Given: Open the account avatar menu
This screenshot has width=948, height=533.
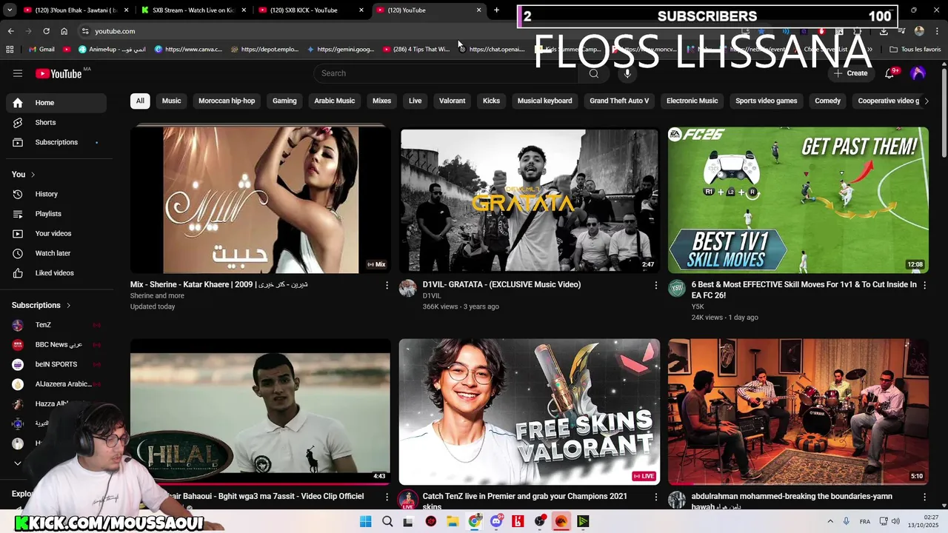Looking at the screenshot, I should (918, 73).
